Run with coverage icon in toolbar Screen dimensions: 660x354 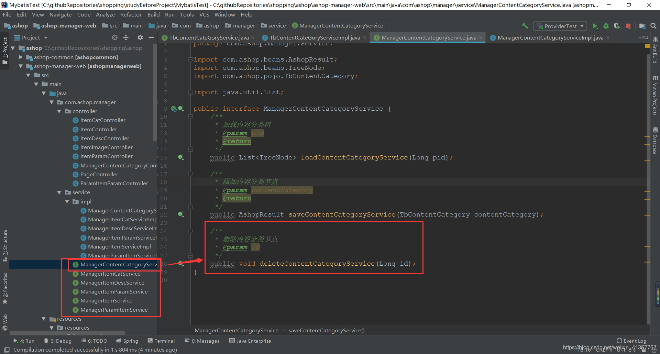click(x=617, y=26)
